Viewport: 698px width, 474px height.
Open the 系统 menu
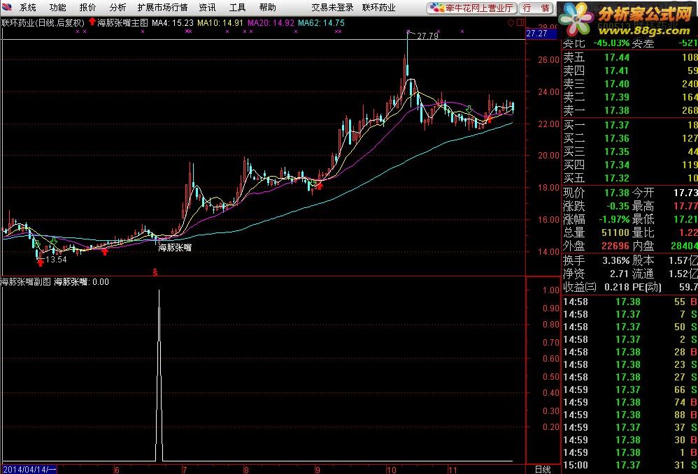pyautogui.click(x=27, y=8)
